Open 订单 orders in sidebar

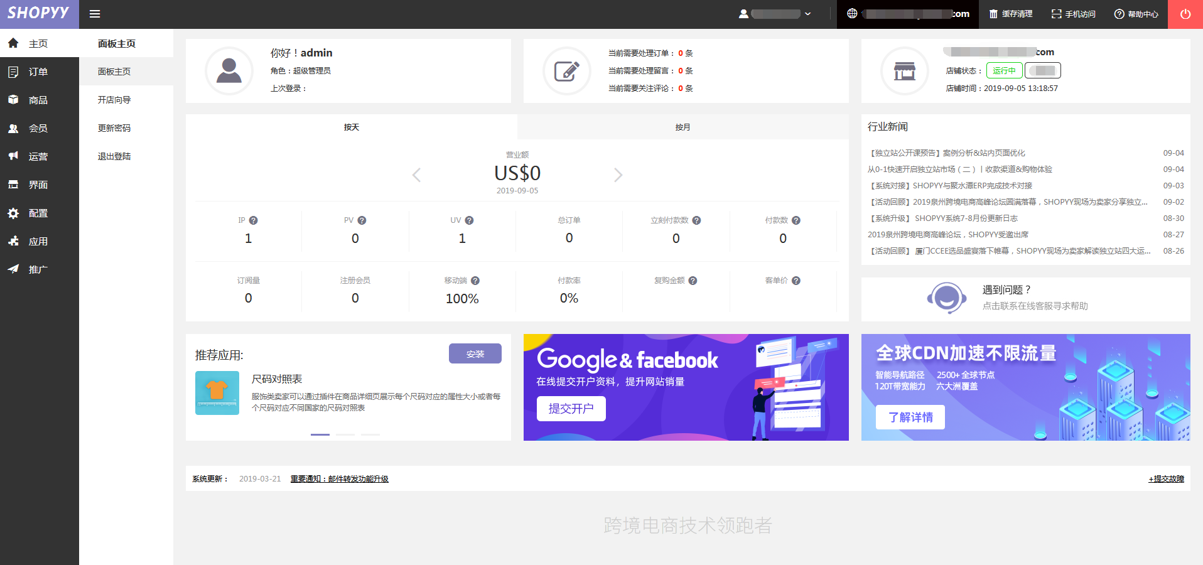[40, 72]
